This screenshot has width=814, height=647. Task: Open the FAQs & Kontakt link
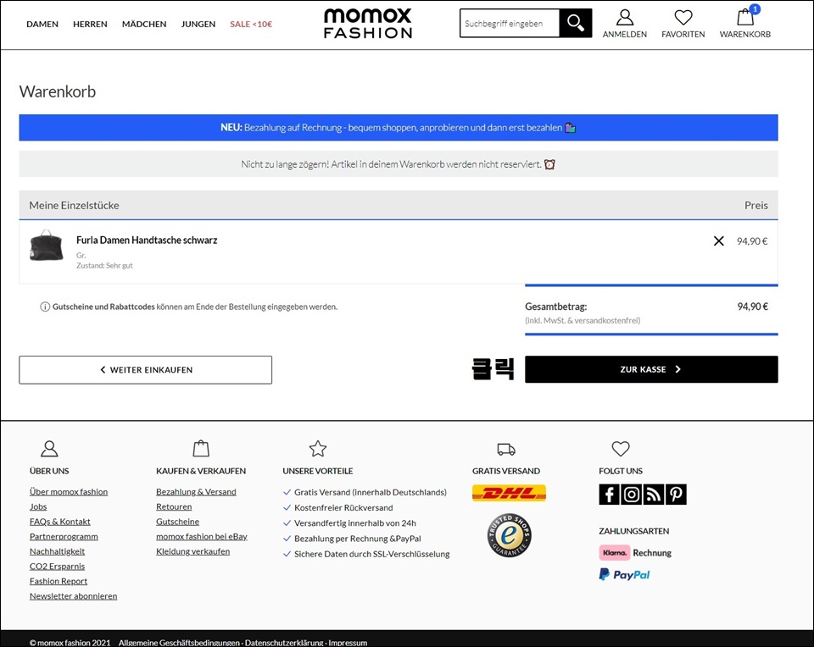click(59, 522)
